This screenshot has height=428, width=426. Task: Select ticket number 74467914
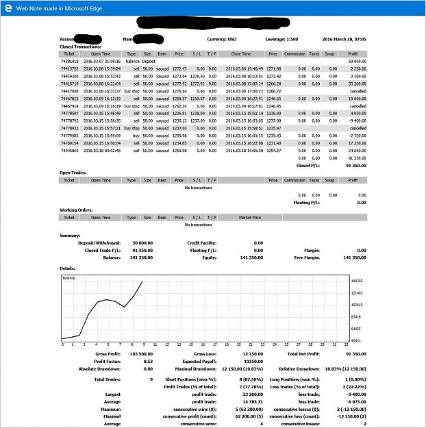click(70, 106)
